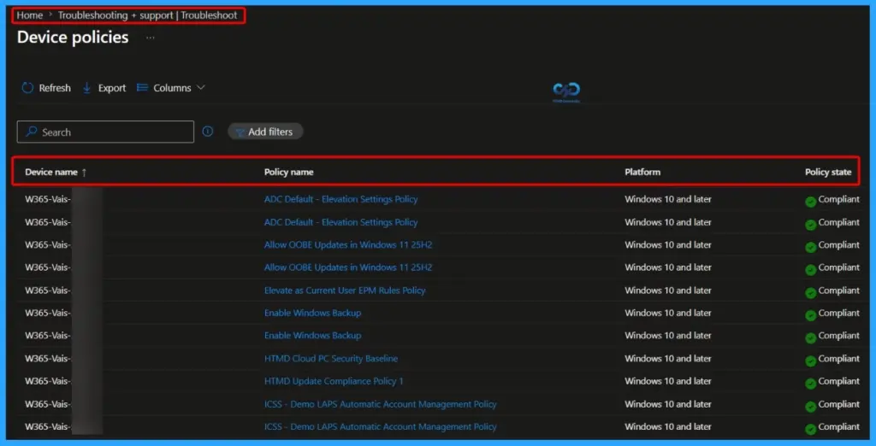The width and height of the screenshot is (876, 446).
Task: Select Platform cell in HTMD Update Compliance row
Action: [667, 381]
